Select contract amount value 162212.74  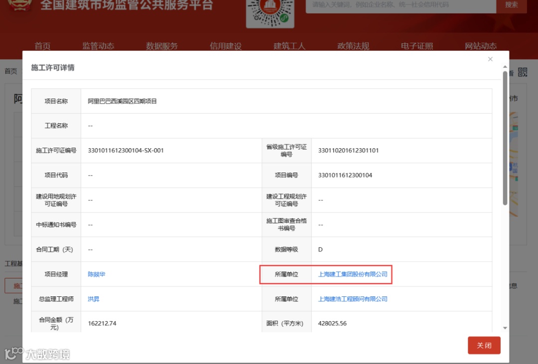click(x=102, y=323)
